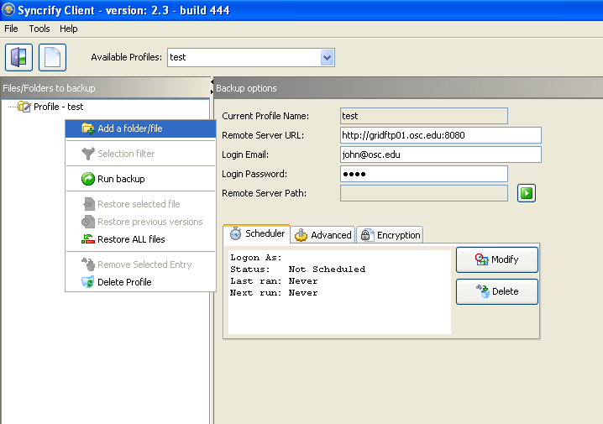Screen dimensions: 603x424
Task: Switch to the Advanced tab
Action: point(322,235)
